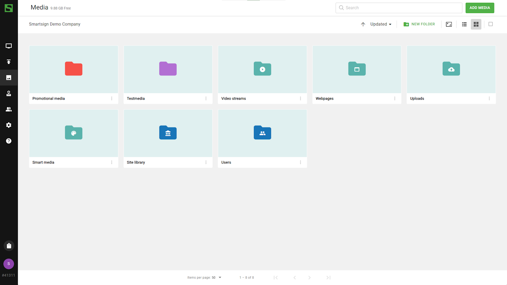Screen dimensions: 507x285
Task: Open more options for Webpages
Action: 395,99
